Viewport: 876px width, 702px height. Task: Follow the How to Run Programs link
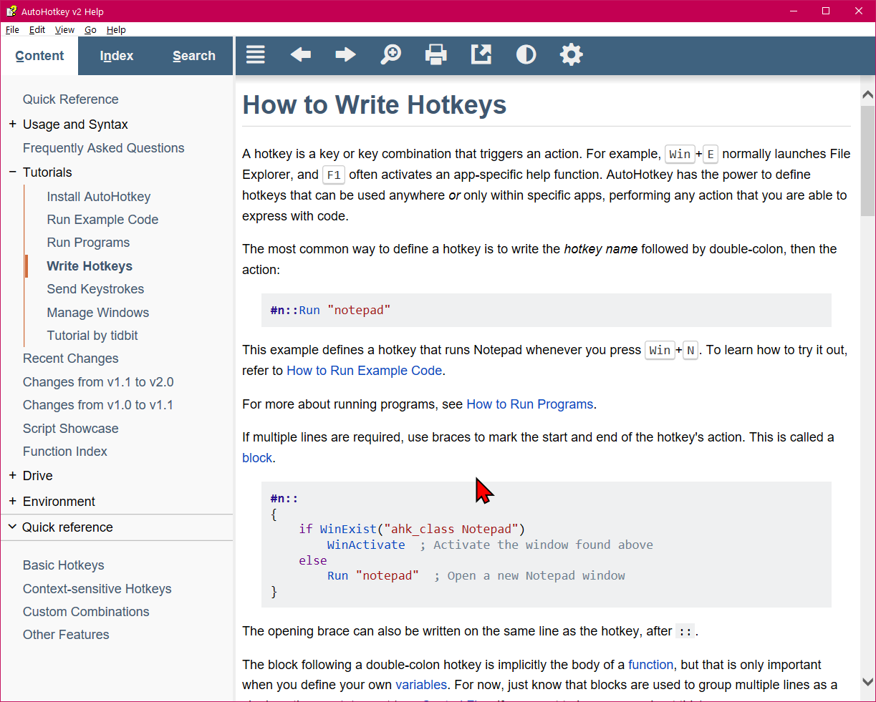click(529, 404)
